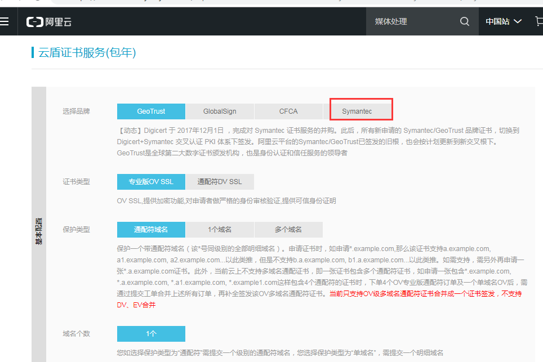Choose GlobalSign as certificate brand
Viewport: 543px width, 362px height.
pyautogui.click(x=220, y=111)
